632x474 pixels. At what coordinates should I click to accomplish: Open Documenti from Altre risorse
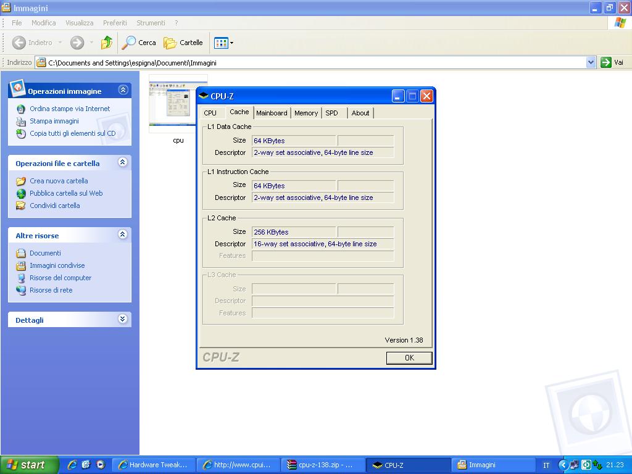click(x=45, y=253)
